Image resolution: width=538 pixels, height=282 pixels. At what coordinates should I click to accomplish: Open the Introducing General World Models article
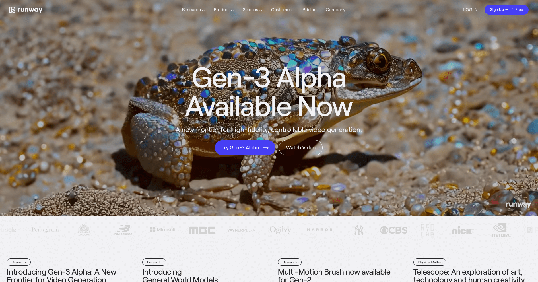click(180, 275)
